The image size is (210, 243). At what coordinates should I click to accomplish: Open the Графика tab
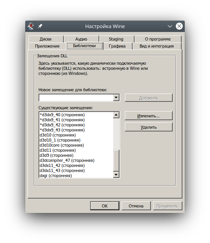[x=117, y=46]
